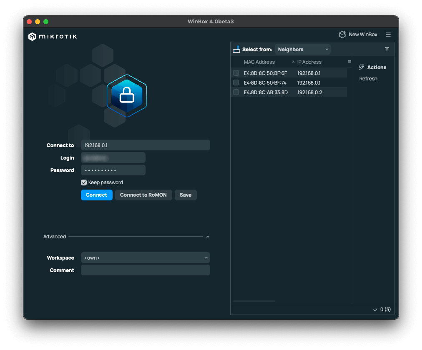422x350 pixels.
Task: Click the blue padlock hexagon icon
Action: click(127, 96)
